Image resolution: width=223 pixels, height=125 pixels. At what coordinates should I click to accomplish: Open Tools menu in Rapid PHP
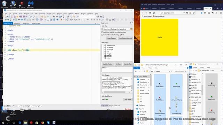click(x=65, y=14)
